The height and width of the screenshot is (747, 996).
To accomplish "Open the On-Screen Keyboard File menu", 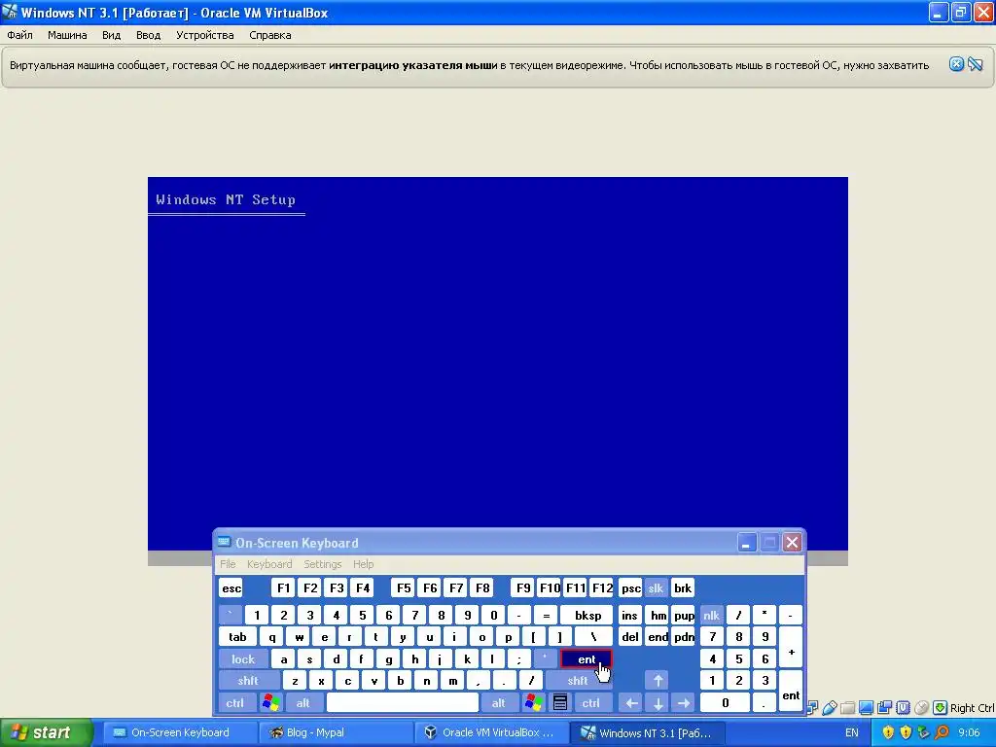I will [x=228, y=564].
